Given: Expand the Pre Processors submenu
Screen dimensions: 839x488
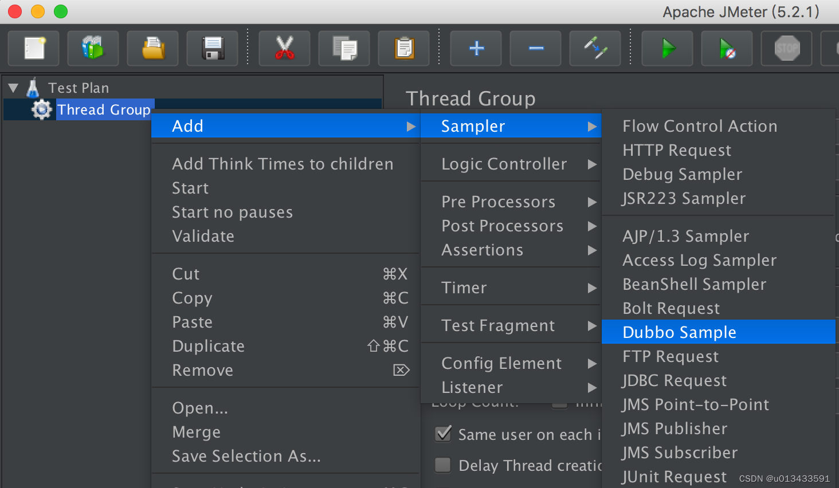Looking at the screenshot, I should point(511,202).
